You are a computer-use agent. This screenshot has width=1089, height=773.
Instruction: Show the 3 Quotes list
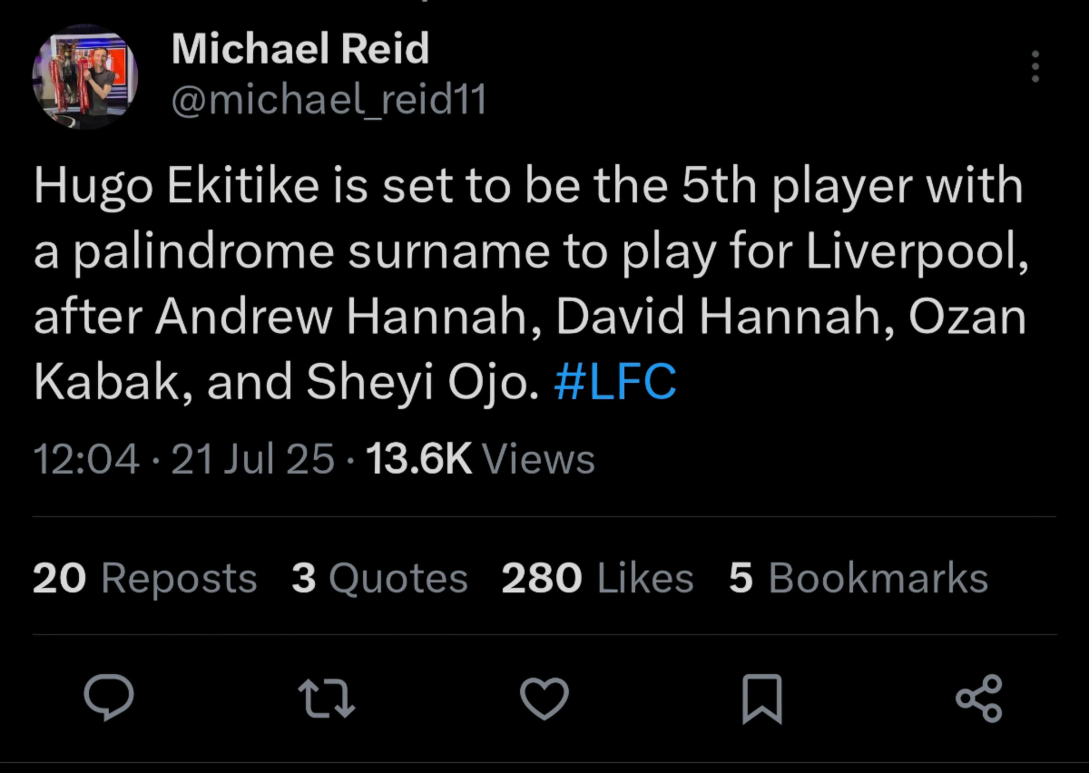[379, 579]
